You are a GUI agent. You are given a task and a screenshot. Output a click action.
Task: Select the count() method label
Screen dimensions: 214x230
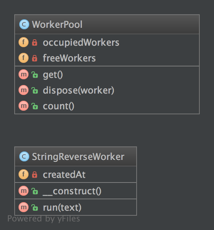pyautogui.click(x=58, y=106)
